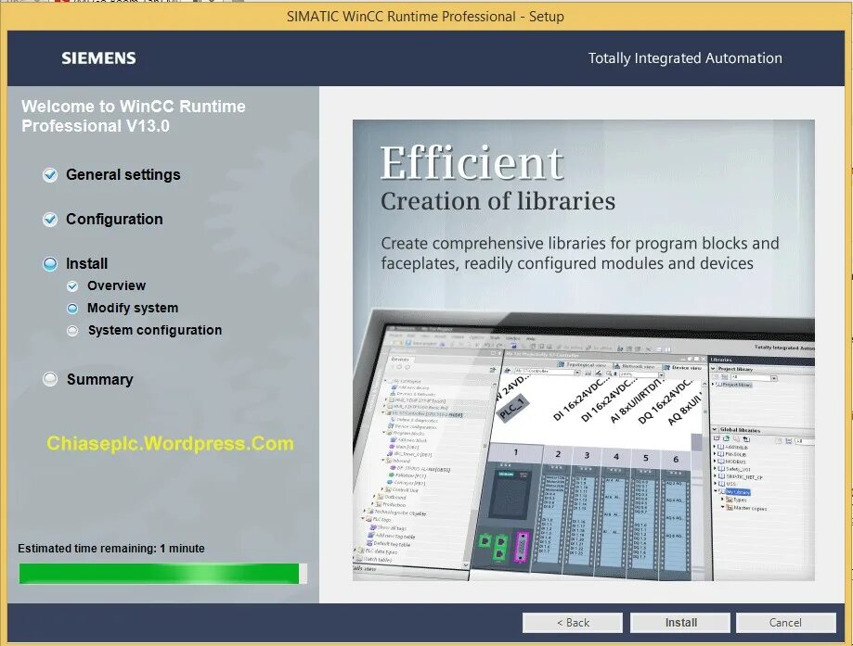The height and width of the screenshot is (646, 853).
Task: Click the Totally Integrated Automation text
Action: (685, 58)
